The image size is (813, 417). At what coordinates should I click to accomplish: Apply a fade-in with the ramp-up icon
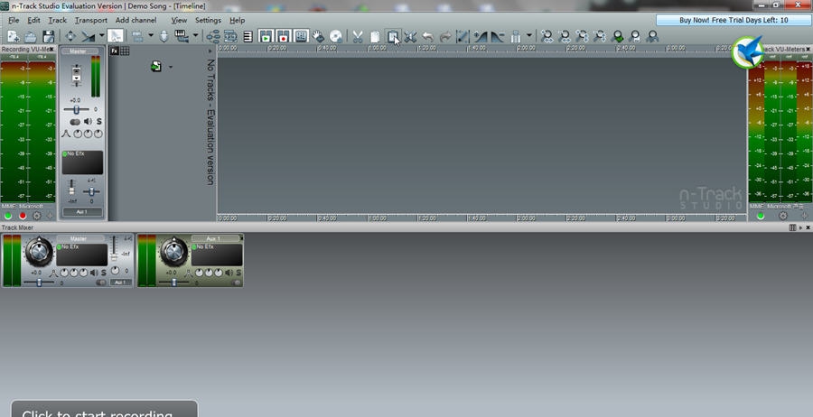(x=481, y=36)
